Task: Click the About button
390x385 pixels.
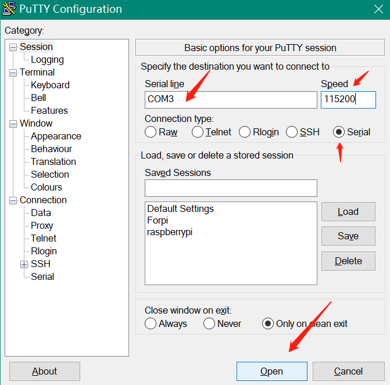Action: [45, 371]
